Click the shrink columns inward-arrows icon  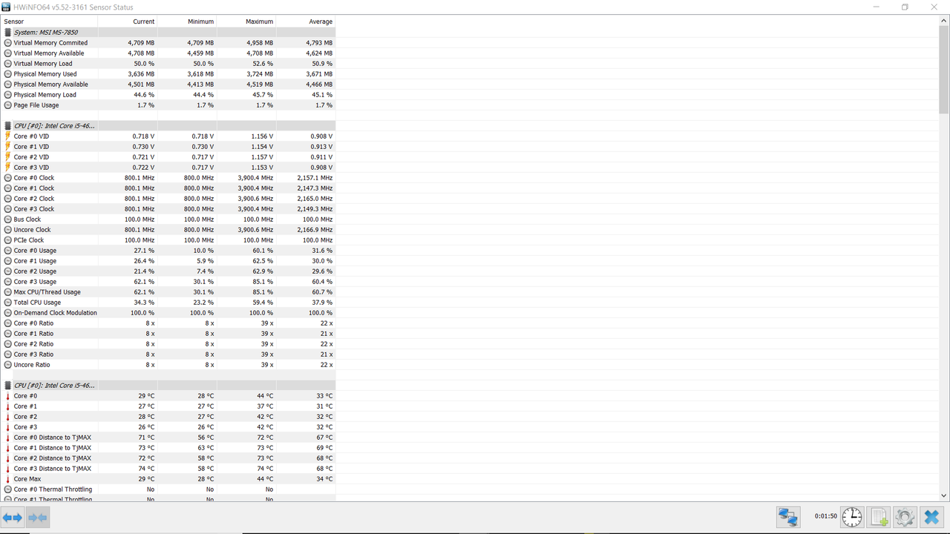[38, 517]
